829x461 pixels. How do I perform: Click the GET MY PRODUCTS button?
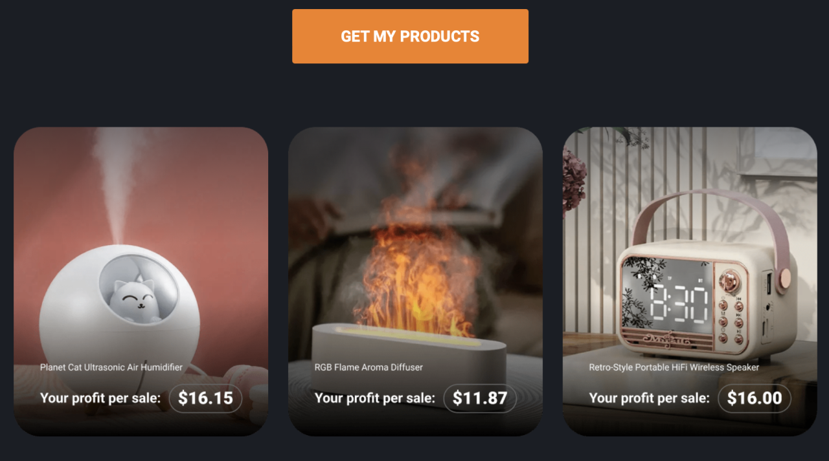[410, 36]
